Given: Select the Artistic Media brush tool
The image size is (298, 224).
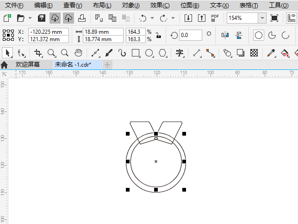Looking at the screenshot, I should pos(109,53).
